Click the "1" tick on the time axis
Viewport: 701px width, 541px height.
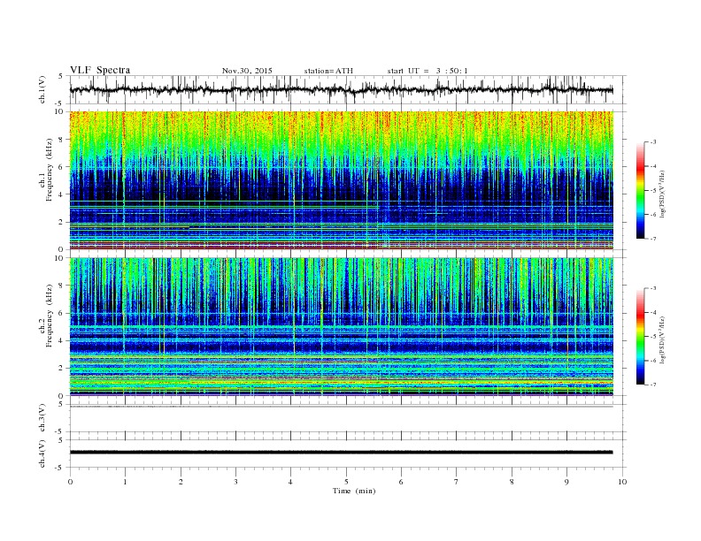(125, 482)
